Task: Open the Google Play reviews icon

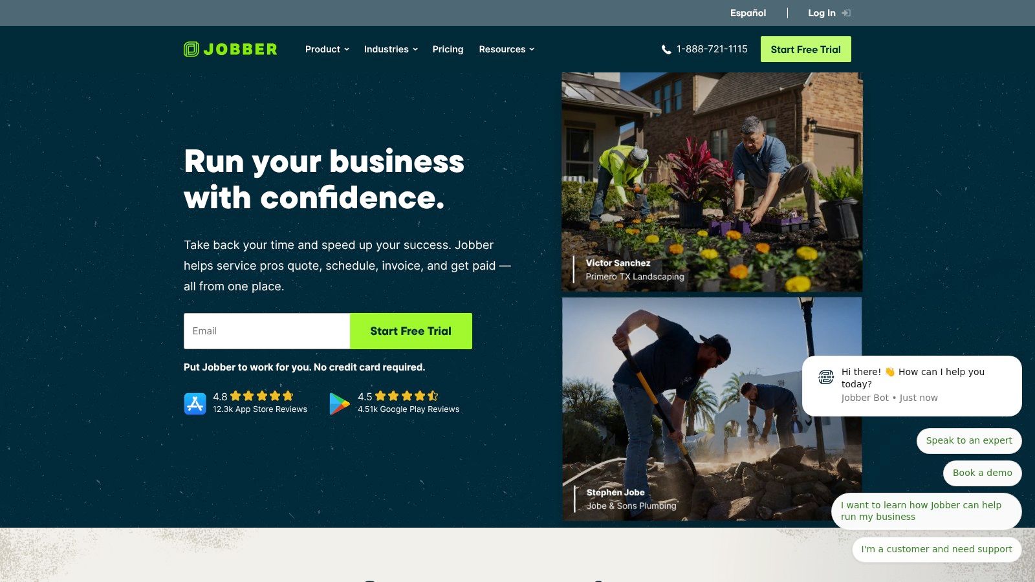Action: (339, 403)
